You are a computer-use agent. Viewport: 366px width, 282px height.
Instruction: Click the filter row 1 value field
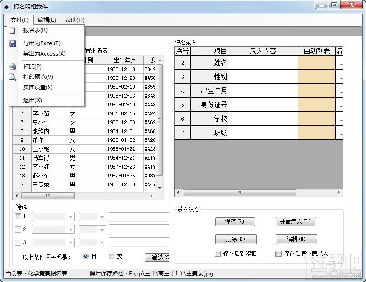pos(139,217)
